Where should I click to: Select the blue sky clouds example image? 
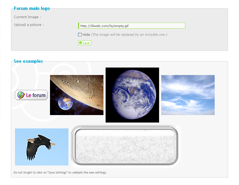(x=188, y=95)
